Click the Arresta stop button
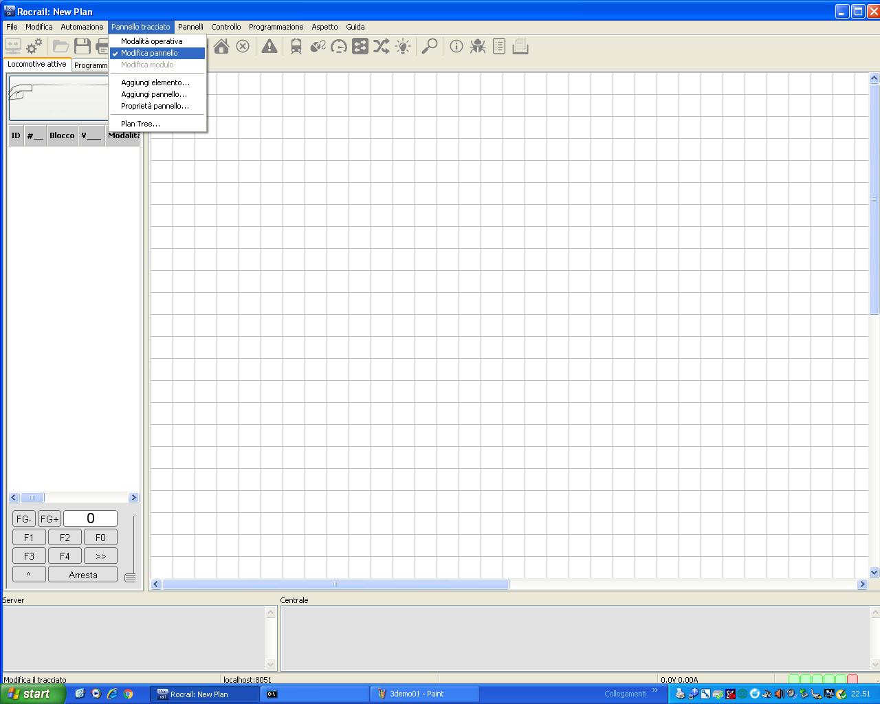This screenshot has height=704, width=880. tap(82, 575)
